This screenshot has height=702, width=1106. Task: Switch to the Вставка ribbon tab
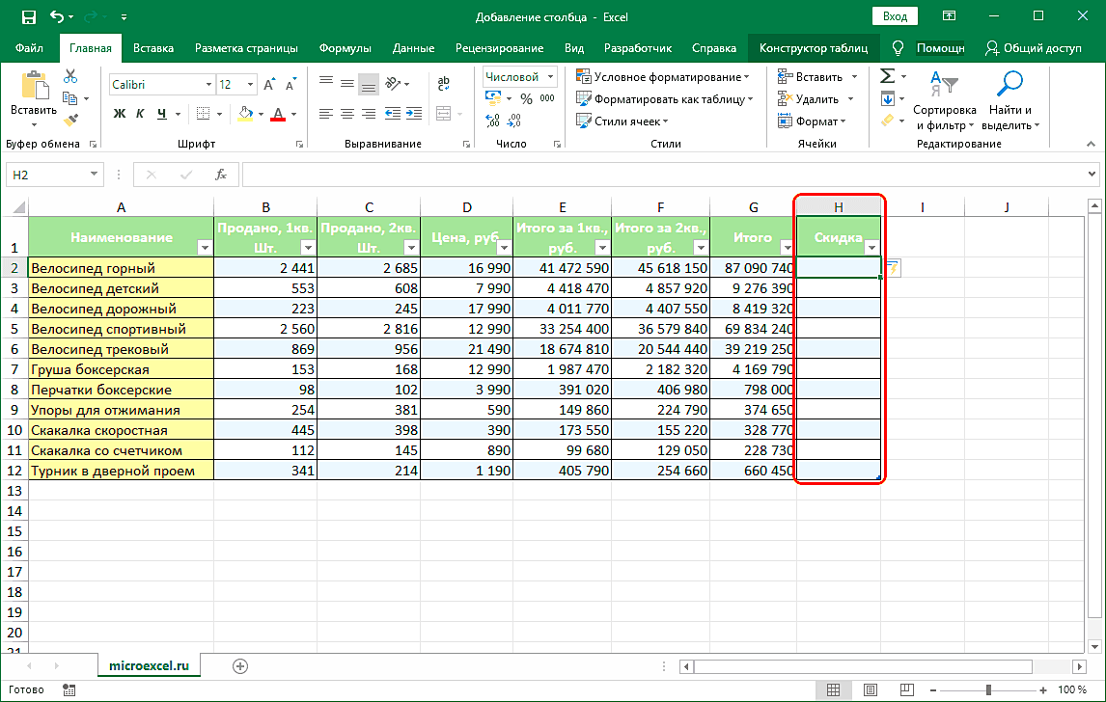[153, 47]
